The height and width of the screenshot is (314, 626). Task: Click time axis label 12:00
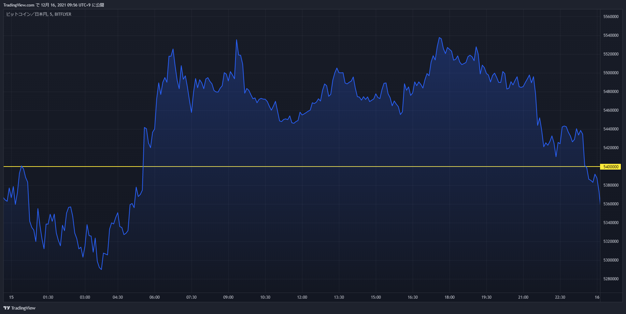(x=302, y=297)
